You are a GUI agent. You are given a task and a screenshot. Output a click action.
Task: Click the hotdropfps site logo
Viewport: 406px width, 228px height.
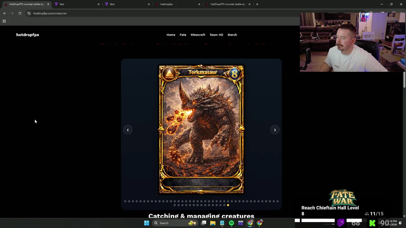(28, 35)
